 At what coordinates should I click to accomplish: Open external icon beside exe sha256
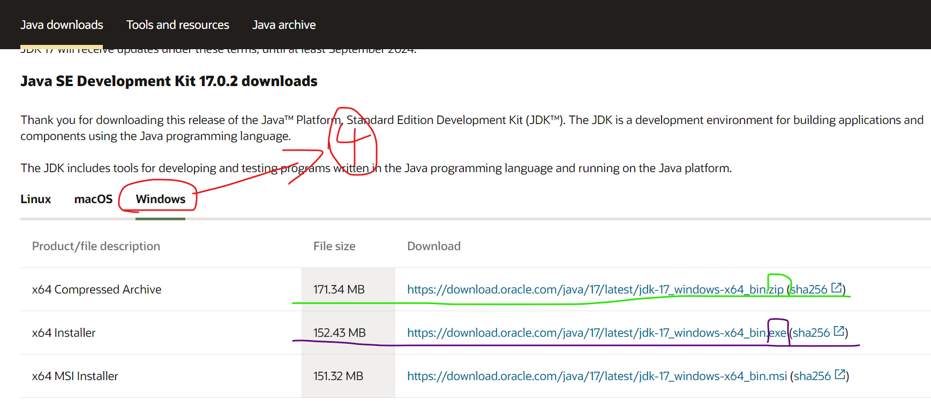coord(839,331)
